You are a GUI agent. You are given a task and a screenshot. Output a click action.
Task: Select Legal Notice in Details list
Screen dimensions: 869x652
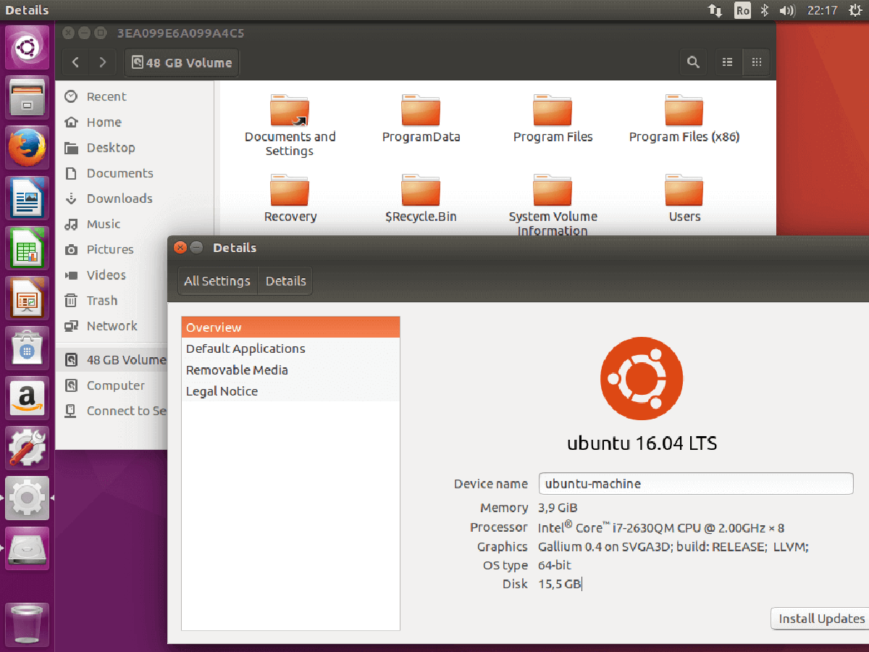click(290, 391)
